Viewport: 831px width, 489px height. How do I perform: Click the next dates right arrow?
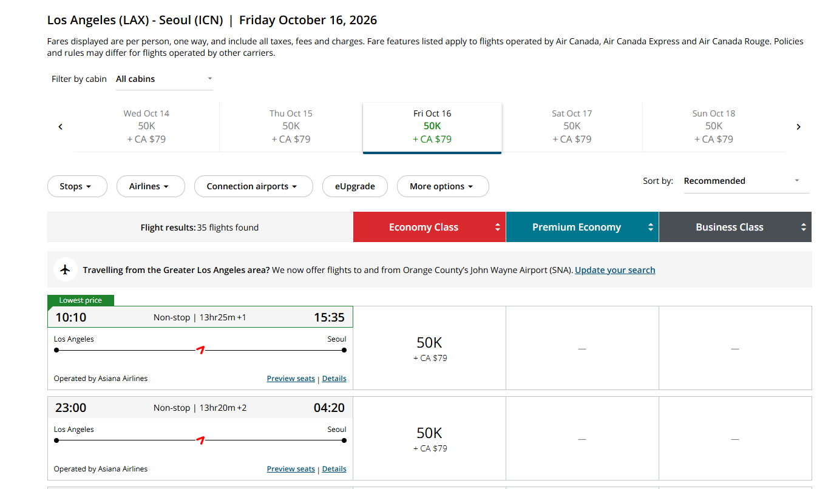798,127
